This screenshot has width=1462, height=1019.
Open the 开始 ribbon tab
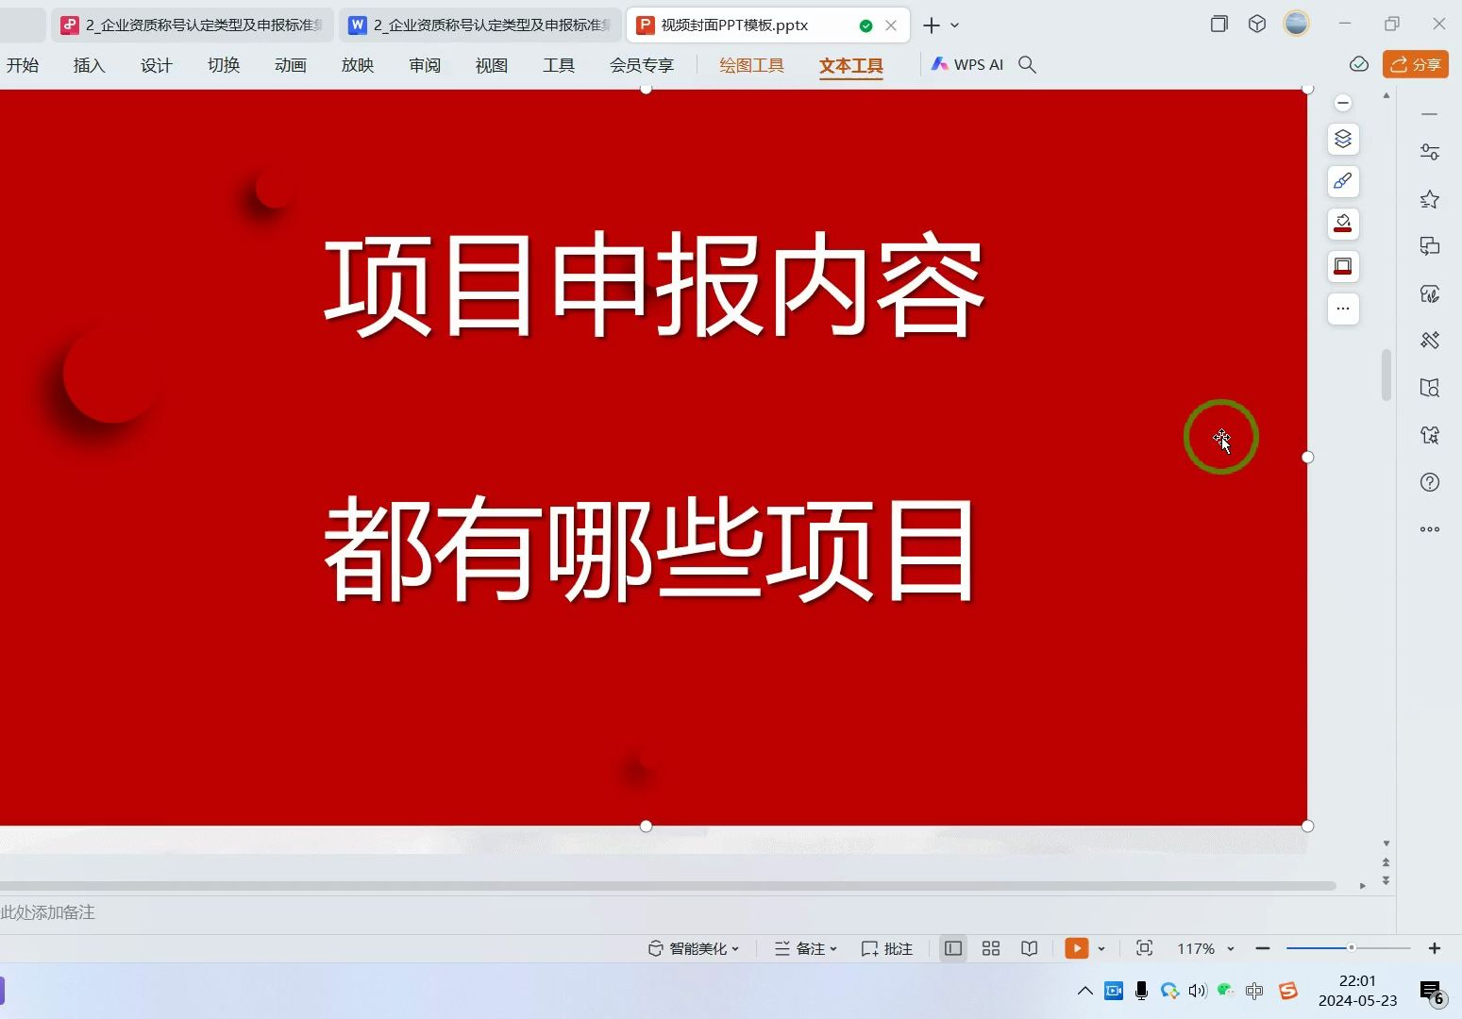(x=22, y=65)
